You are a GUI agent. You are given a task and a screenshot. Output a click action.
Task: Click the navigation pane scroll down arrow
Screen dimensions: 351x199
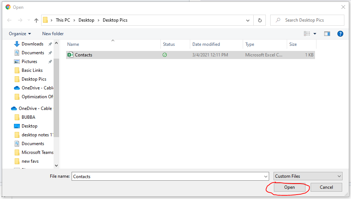[57, 166]
